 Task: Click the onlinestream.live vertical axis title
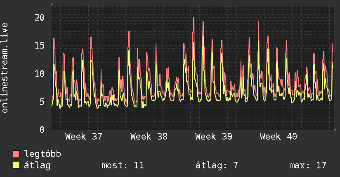5,68
